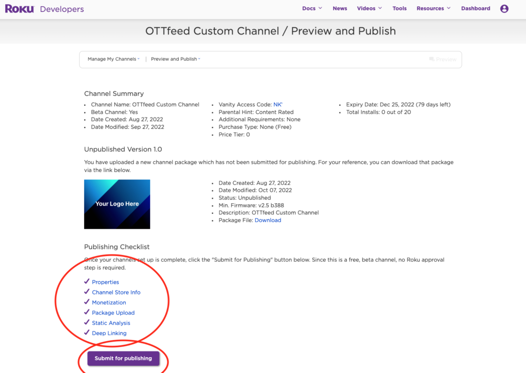Open the Tools page
Screen dimensions: 526x373
400,8
